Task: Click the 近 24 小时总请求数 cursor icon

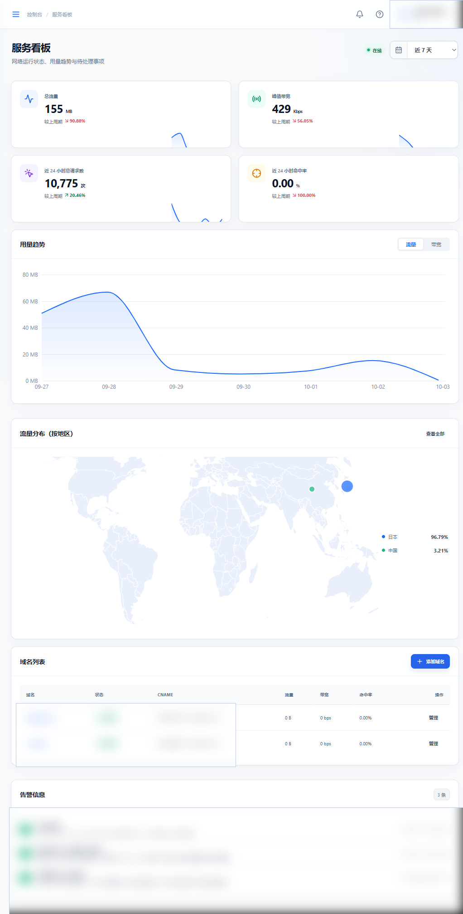Action: point(29,173)
